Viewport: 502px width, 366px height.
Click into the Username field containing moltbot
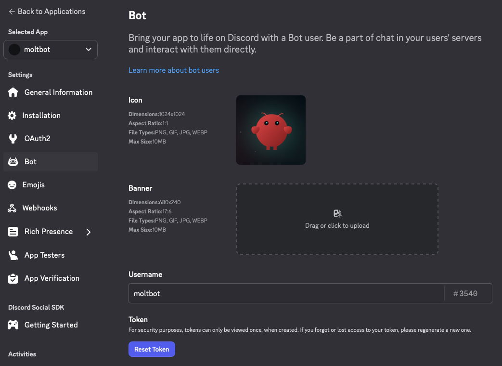pyautogui.click(x=286, y=293)
